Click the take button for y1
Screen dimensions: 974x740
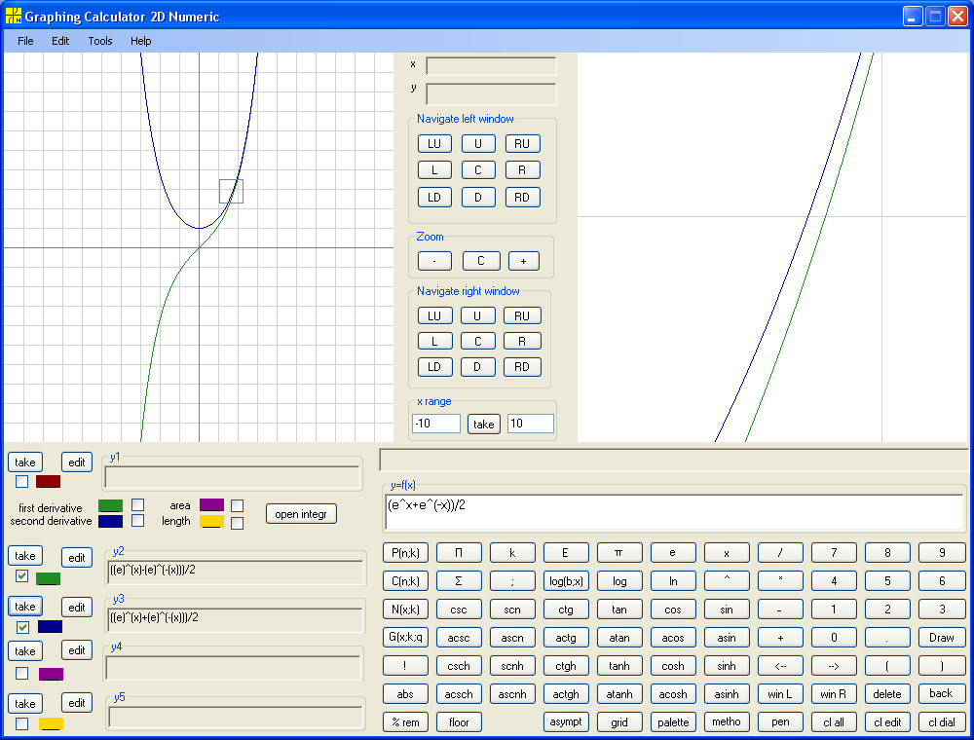(x=25, y=462)
